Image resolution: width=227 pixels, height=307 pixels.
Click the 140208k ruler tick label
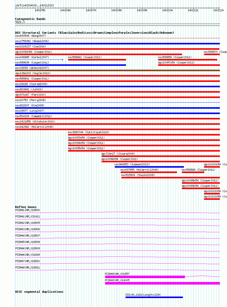click(117, 10)
